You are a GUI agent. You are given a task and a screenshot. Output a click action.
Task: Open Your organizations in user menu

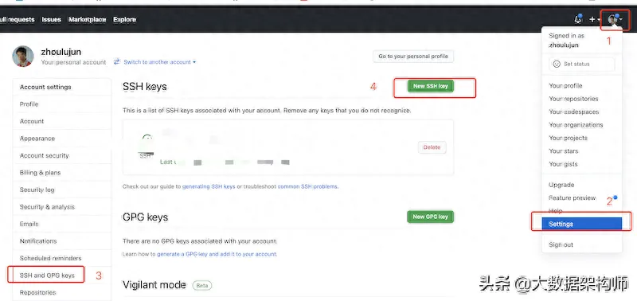tap(582, 125)
